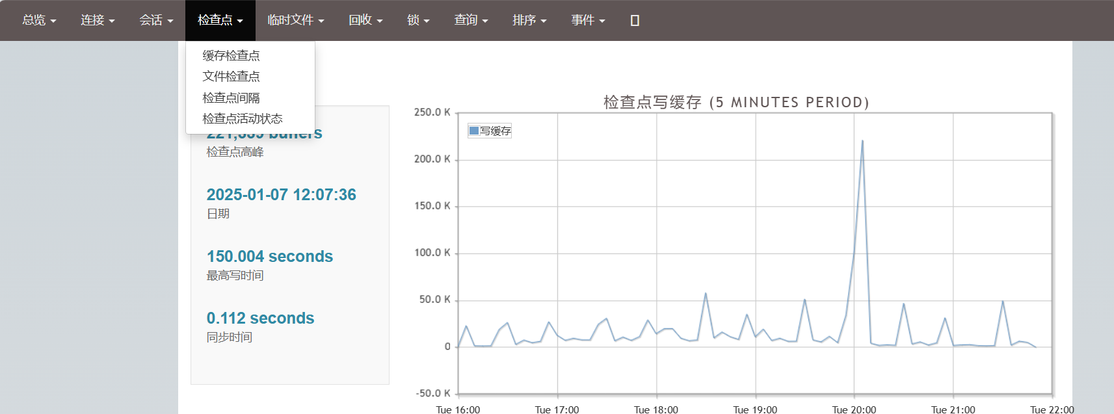Viewport: 1114px width, 414px height.
Task: Go to 检查点间隔 section
Action: [x=231, y=98]
